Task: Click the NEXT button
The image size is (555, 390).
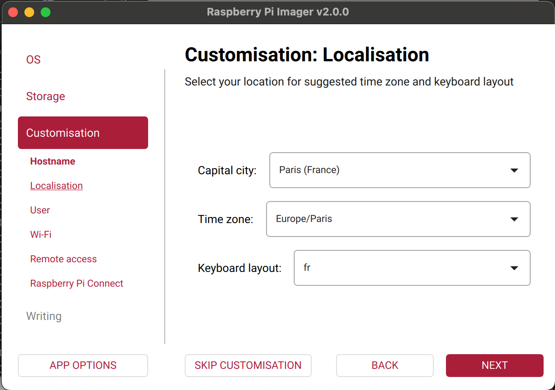Action: tap(494, 365)
